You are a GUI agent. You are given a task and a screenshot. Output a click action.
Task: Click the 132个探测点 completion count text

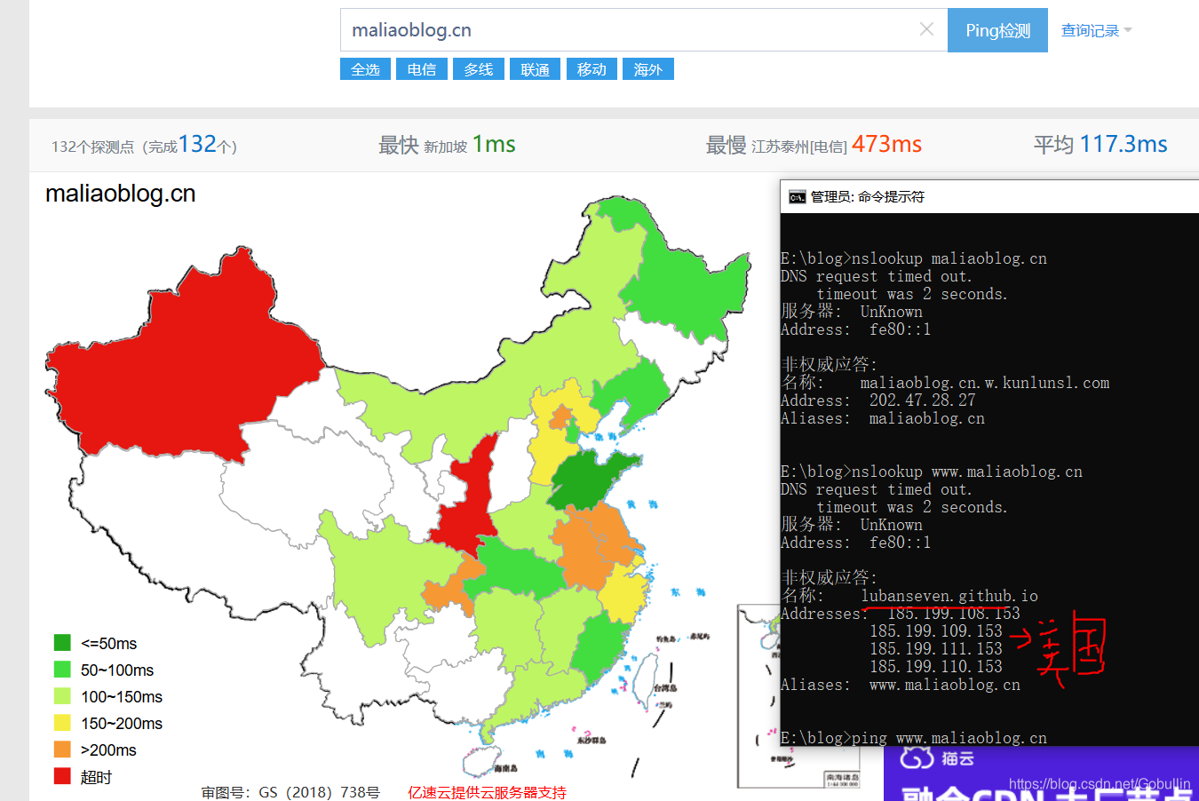144,145
